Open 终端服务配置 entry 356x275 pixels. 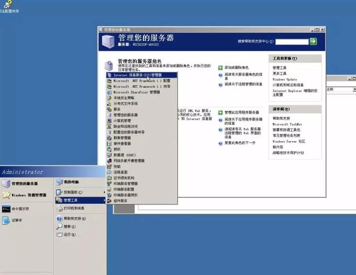141,189
